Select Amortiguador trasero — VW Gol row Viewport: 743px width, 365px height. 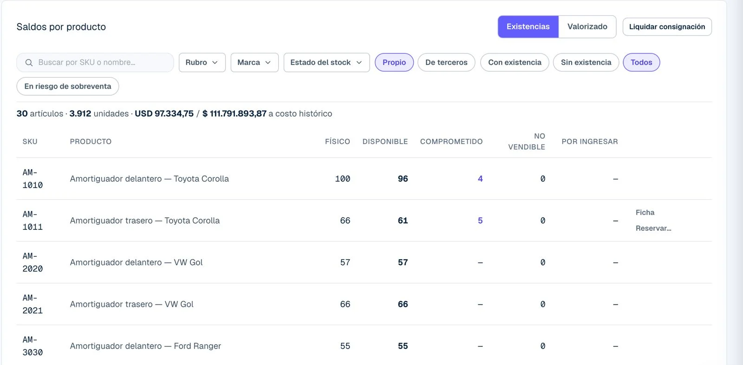pos(364,304)
